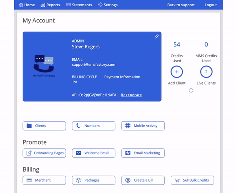Click the Create a Bill dollar icon
This screenshot has height=193, width=236.
pos(128,180)
